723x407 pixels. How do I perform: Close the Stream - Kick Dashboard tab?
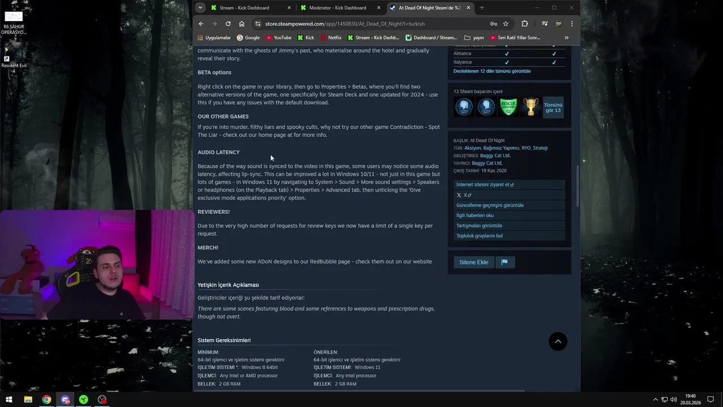tap(289, 8)
